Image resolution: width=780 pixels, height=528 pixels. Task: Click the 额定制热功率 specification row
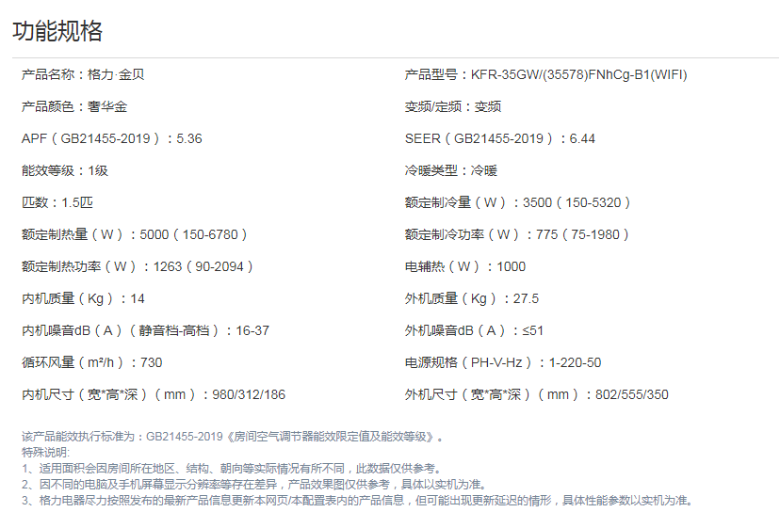[138, 266]
